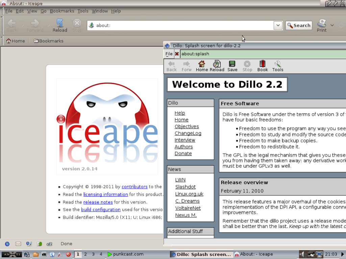Clear the Dillo URL with red X
Viewport: 346px width, 259px height.
[177, 54]
